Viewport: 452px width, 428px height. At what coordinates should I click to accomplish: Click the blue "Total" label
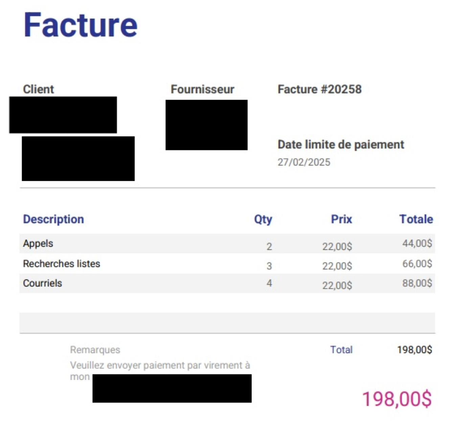click(341, 350)
